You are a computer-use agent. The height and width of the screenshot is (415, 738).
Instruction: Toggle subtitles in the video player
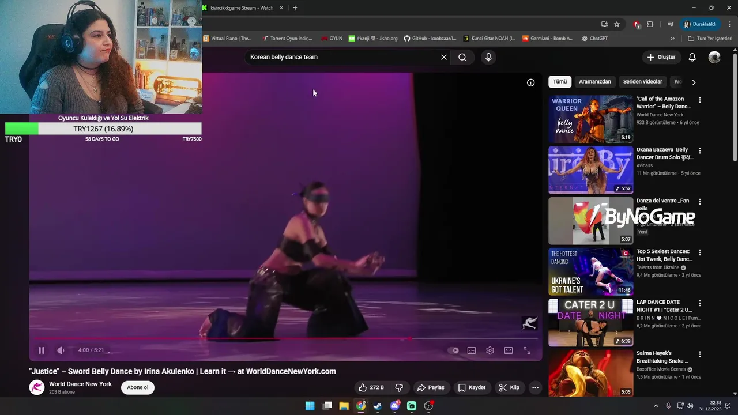[472, 350]
